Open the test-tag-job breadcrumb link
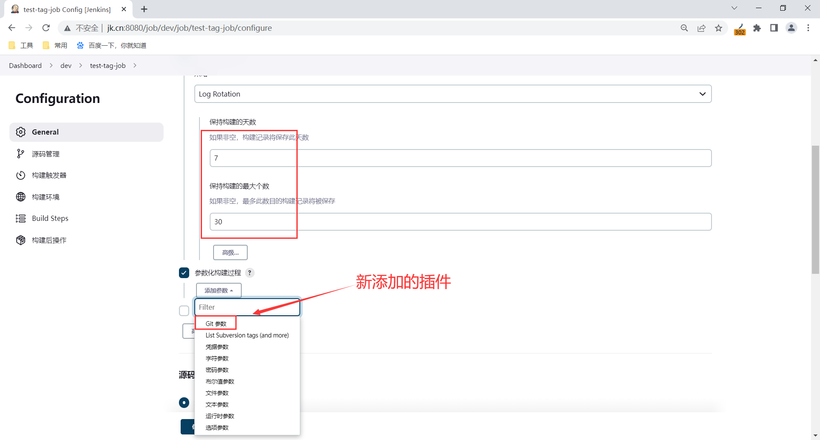This screenshot has height=440, width=820. 108,65
